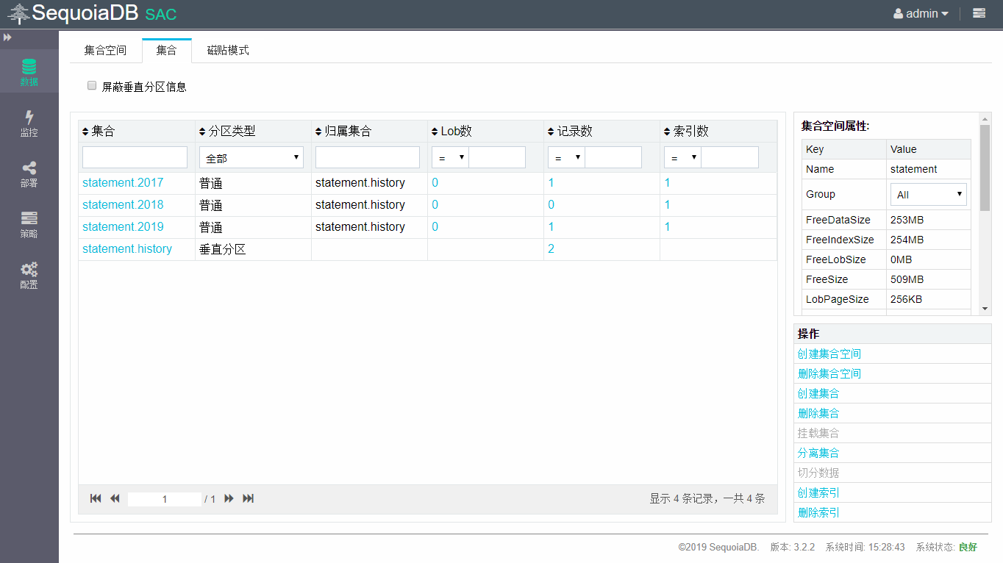
Task: Open the Group dropdown showing All
Action: [x=929, y=195]
